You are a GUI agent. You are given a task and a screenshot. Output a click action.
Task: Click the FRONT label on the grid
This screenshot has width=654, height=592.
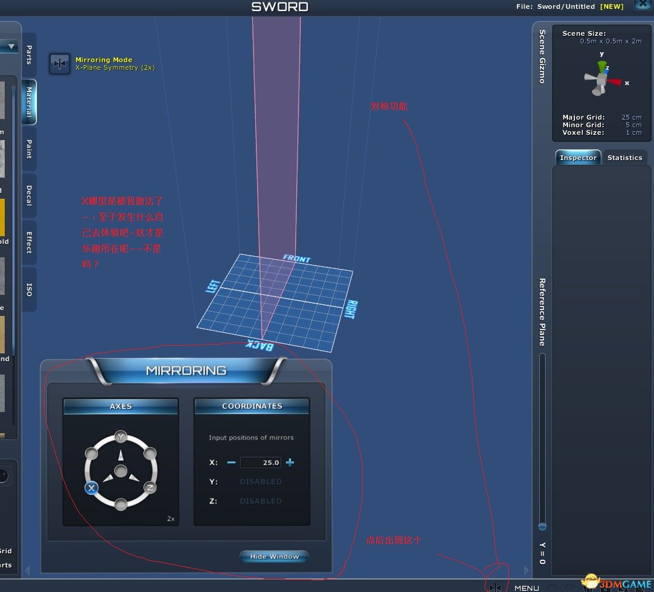296,258
